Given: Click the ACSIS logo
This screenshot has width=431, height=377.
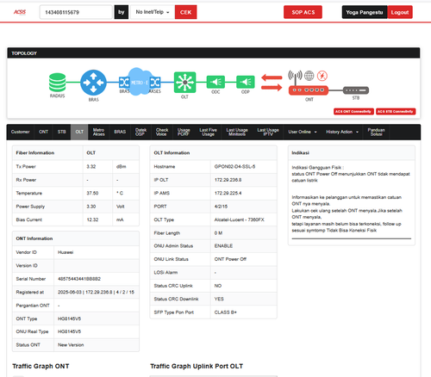Looking at the screenshot, I should [x=20, y=12].
